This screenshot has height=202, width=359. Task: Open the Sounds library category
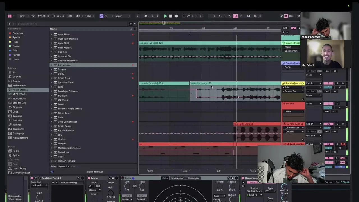point(17,77)
